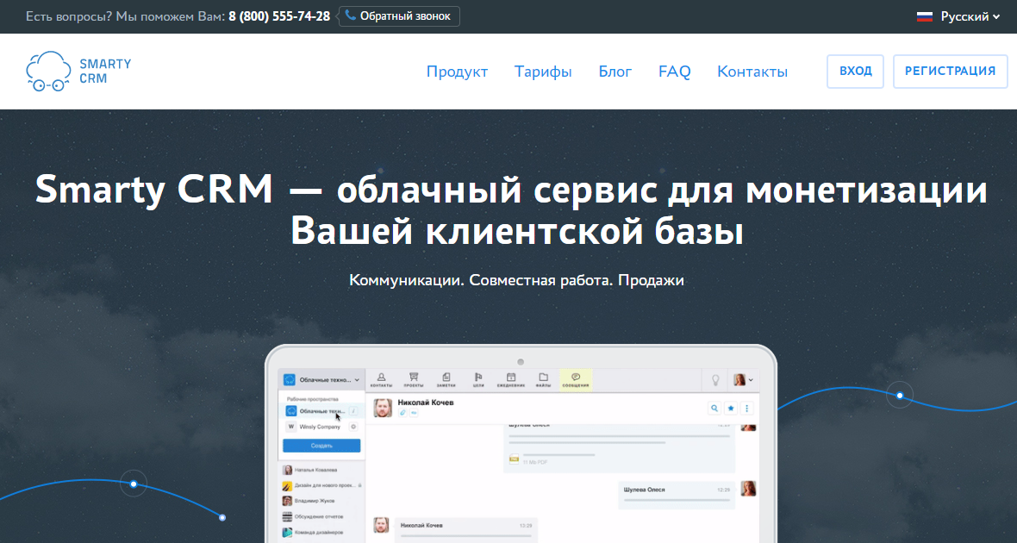Expand the Облачные технологии workspace dropdown
Image resolution: width=1017 pixels, height=543 pixels.
pyautogui.click(x=357, y=379)
